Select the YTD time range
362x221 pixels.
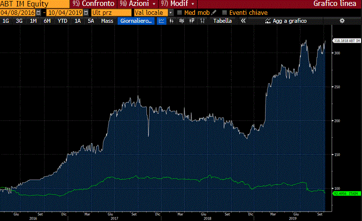coord(62,21)
